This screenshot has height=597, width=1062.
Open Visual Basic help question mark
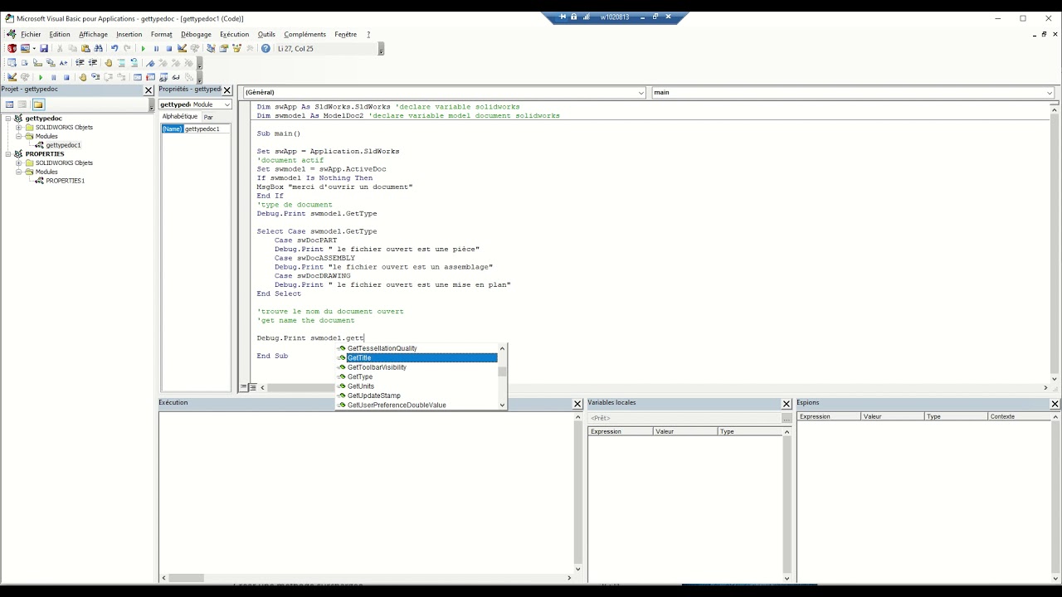(x=265, y=48)
